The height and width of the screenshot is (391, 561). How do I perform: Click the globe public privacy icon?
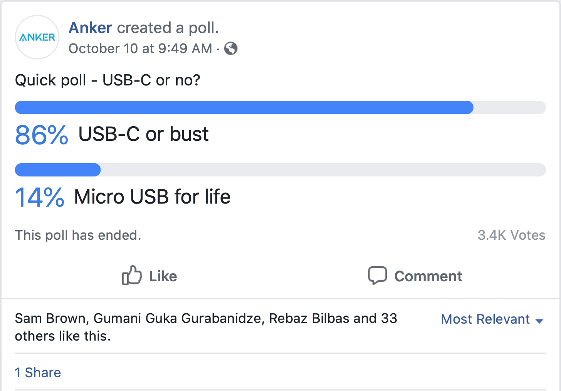[x=231, y=48]
